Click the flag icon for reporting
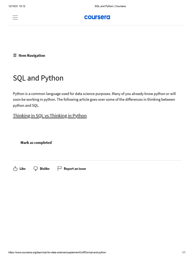 (x=59, y=169)
